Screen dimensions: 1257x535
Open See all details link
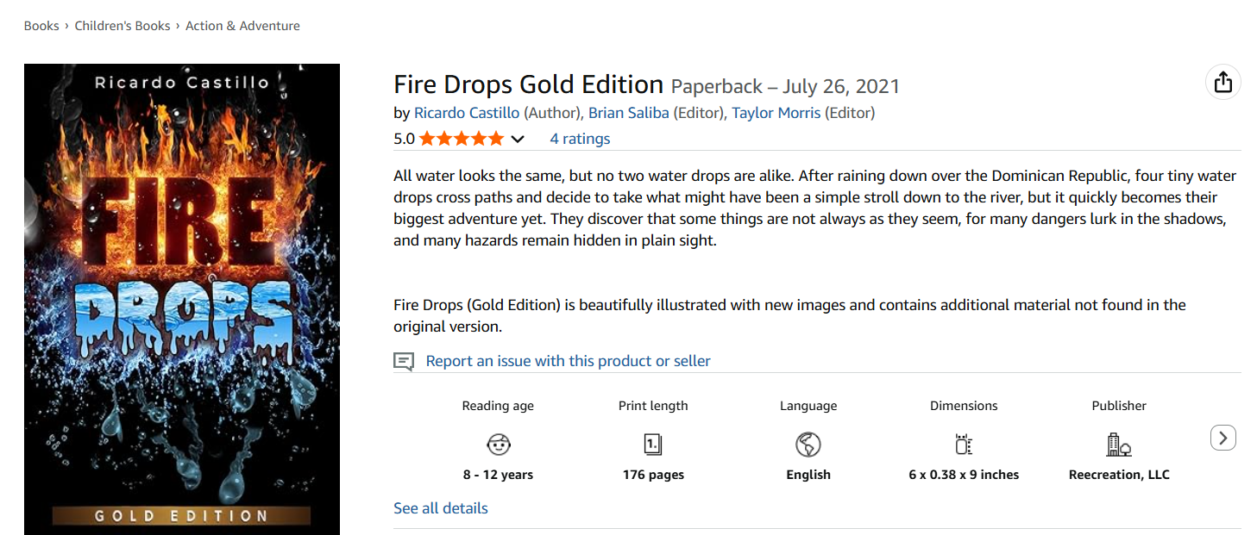click(x=441, y=508)
